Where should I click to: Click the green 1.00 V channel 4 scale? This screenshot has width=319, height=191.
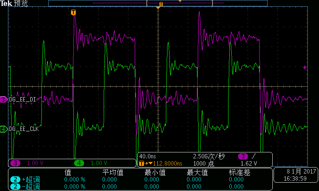(99, 163)
